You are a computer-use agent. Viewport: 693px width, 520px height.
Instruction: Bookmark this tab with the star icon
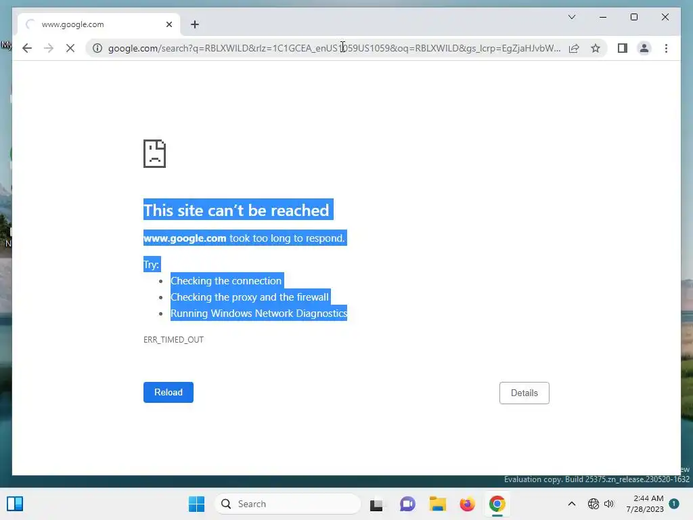pyautogui.click(x=596, y=48)
